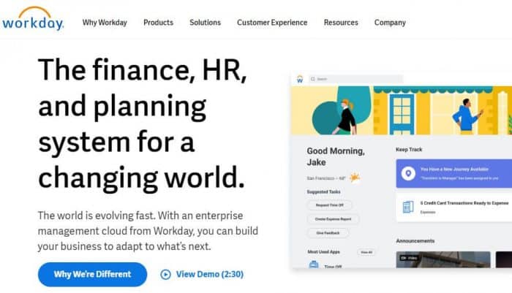The width and height of the screenshot is (512, 293).
Task: Open the Credit Card Transactions Ready to Expense card
Action: [454, 208]
